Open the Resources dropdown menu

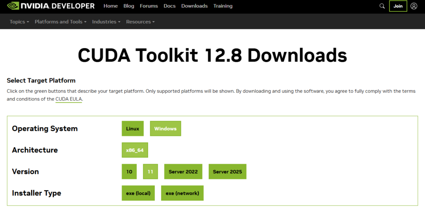(140, 22)
